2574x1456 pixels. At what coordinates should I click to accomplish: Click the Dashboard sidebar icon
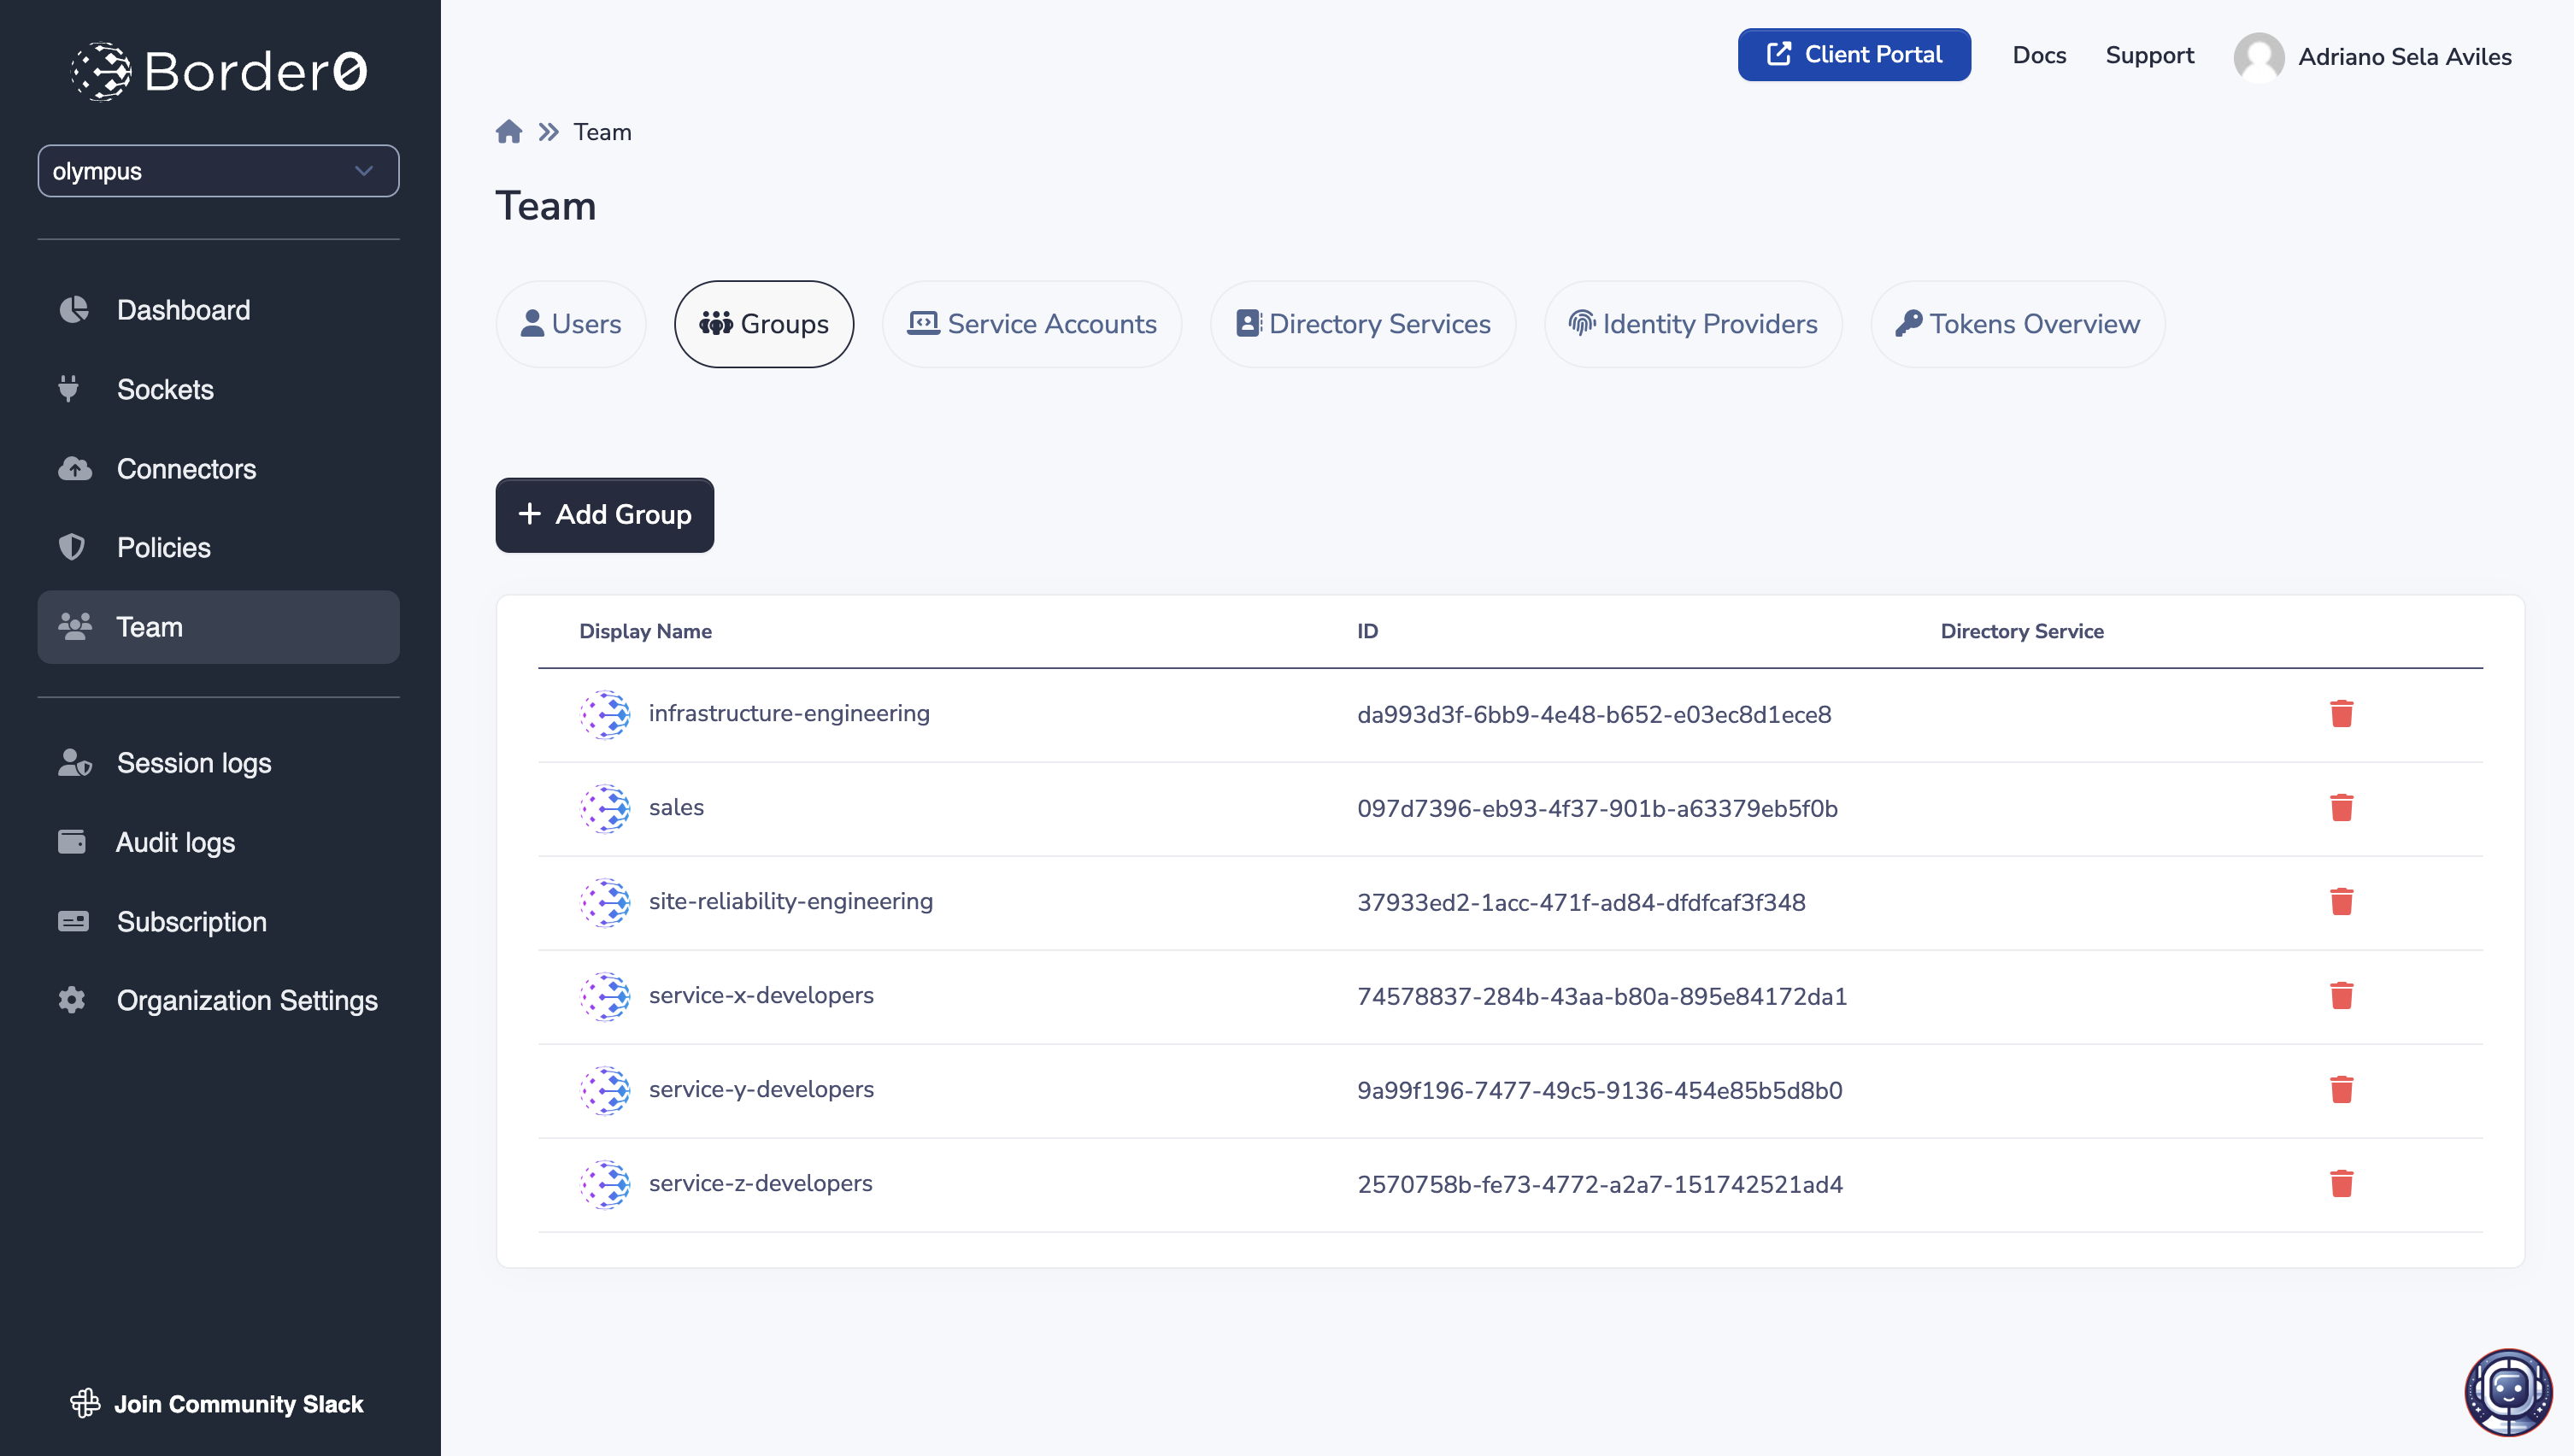click(x=74, y=309)
